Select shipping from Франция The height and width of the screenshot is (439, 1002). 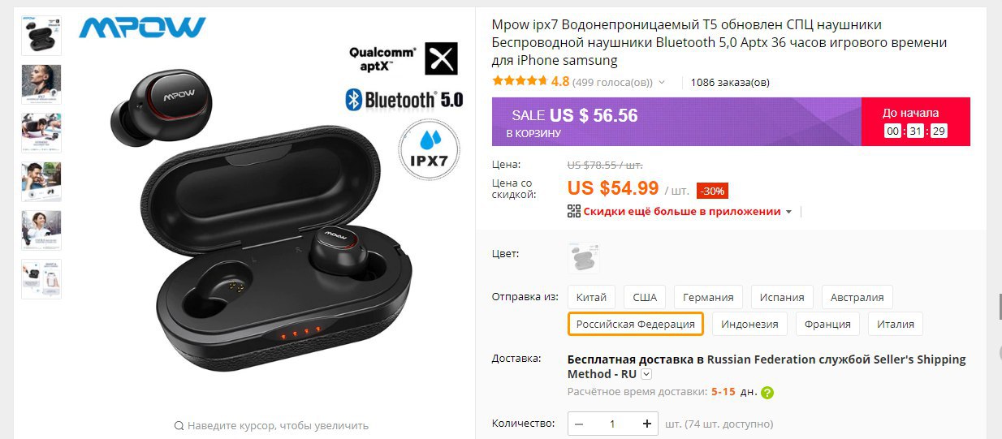point(827,324)
